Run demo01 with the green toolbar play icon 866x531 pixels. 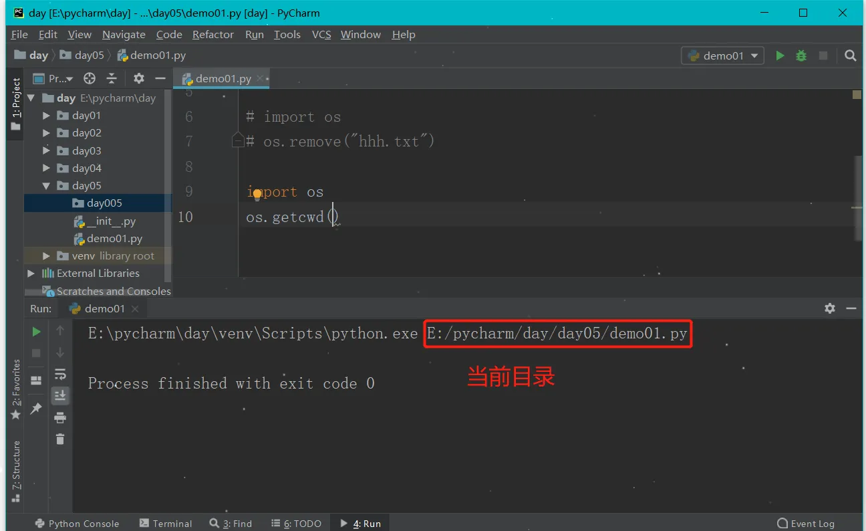click(x=780, y=56)
